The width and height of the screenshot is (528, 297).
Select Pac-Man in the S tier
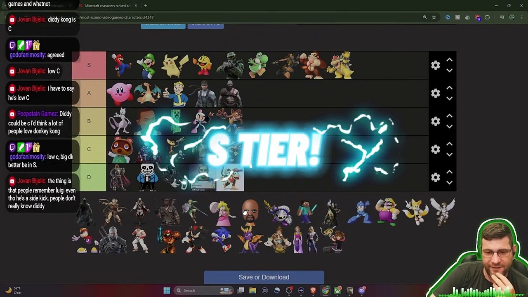(x=203, y=65)
